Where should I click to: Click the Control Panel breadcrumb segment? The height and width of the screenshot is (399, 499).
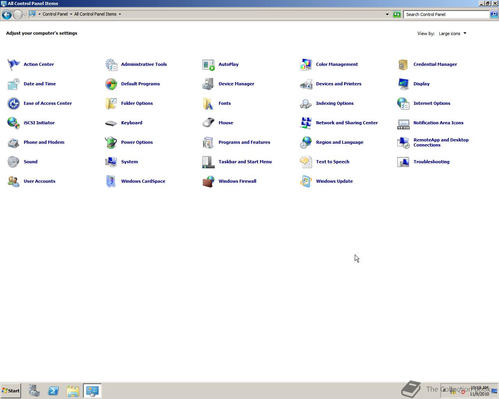(x=55, y=14)
